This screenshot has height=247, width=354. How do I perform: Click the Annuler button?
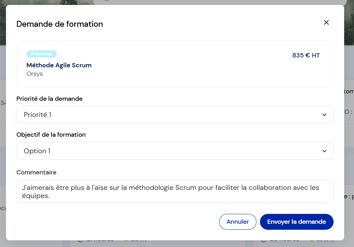click(237, 222)
